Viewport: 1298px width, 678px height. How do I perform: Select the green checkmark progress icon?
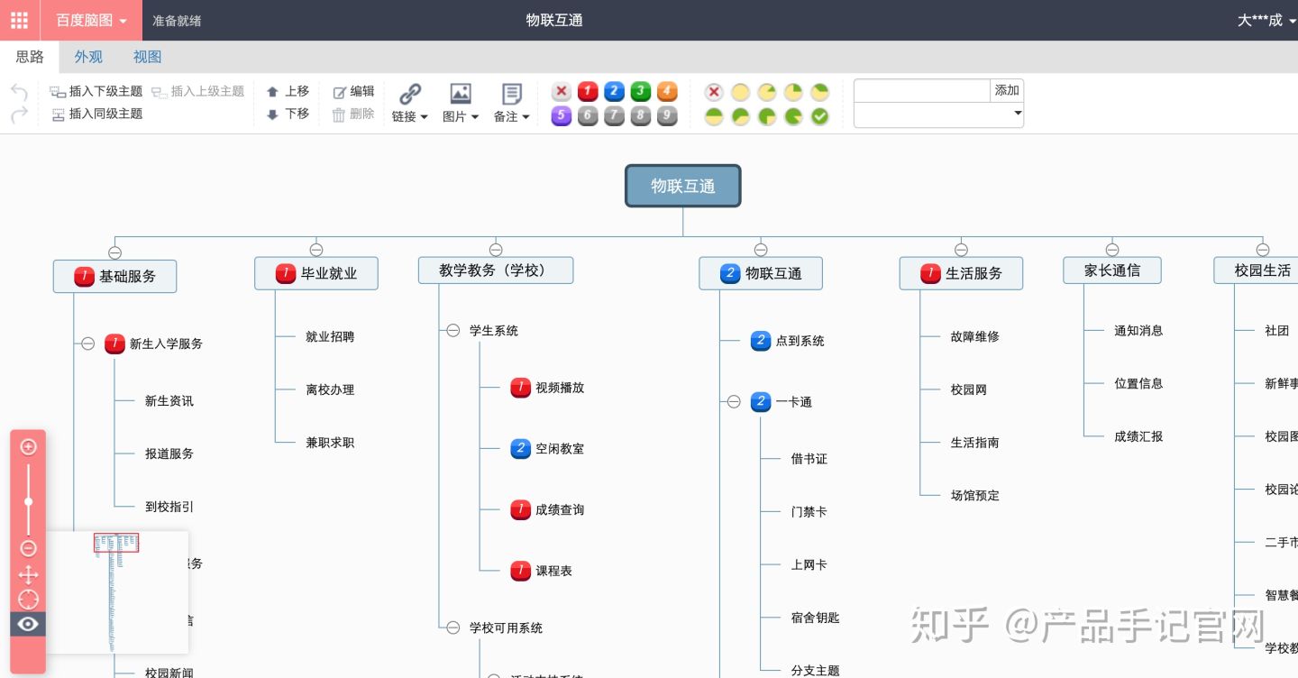point(819,116)
